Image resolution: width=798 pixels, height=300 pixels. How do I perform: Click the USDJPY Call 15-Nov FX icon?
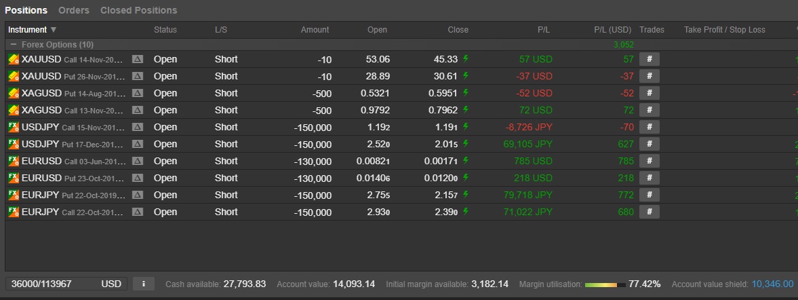14,127
